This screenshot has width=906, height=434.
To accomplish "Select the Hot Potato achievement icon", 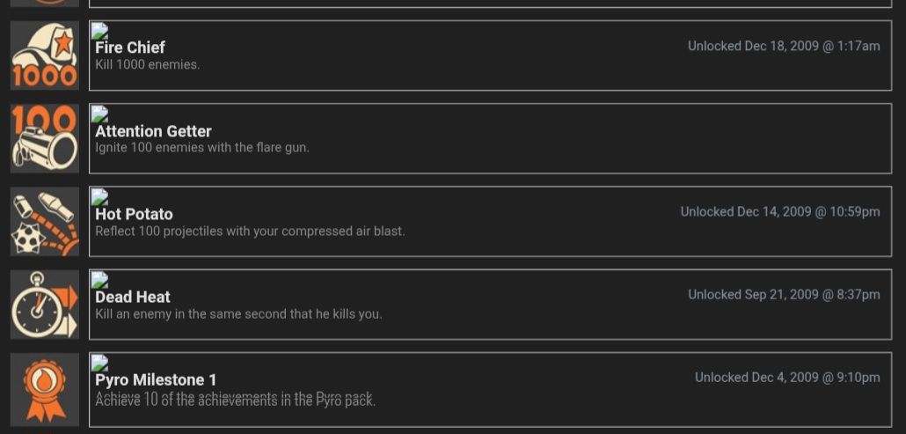I will tap(45, 221).
